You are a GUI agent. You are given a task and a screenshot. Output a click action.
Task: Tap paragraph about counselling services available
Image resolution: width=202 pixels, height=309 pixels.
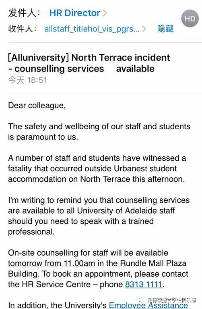[99, 216]
